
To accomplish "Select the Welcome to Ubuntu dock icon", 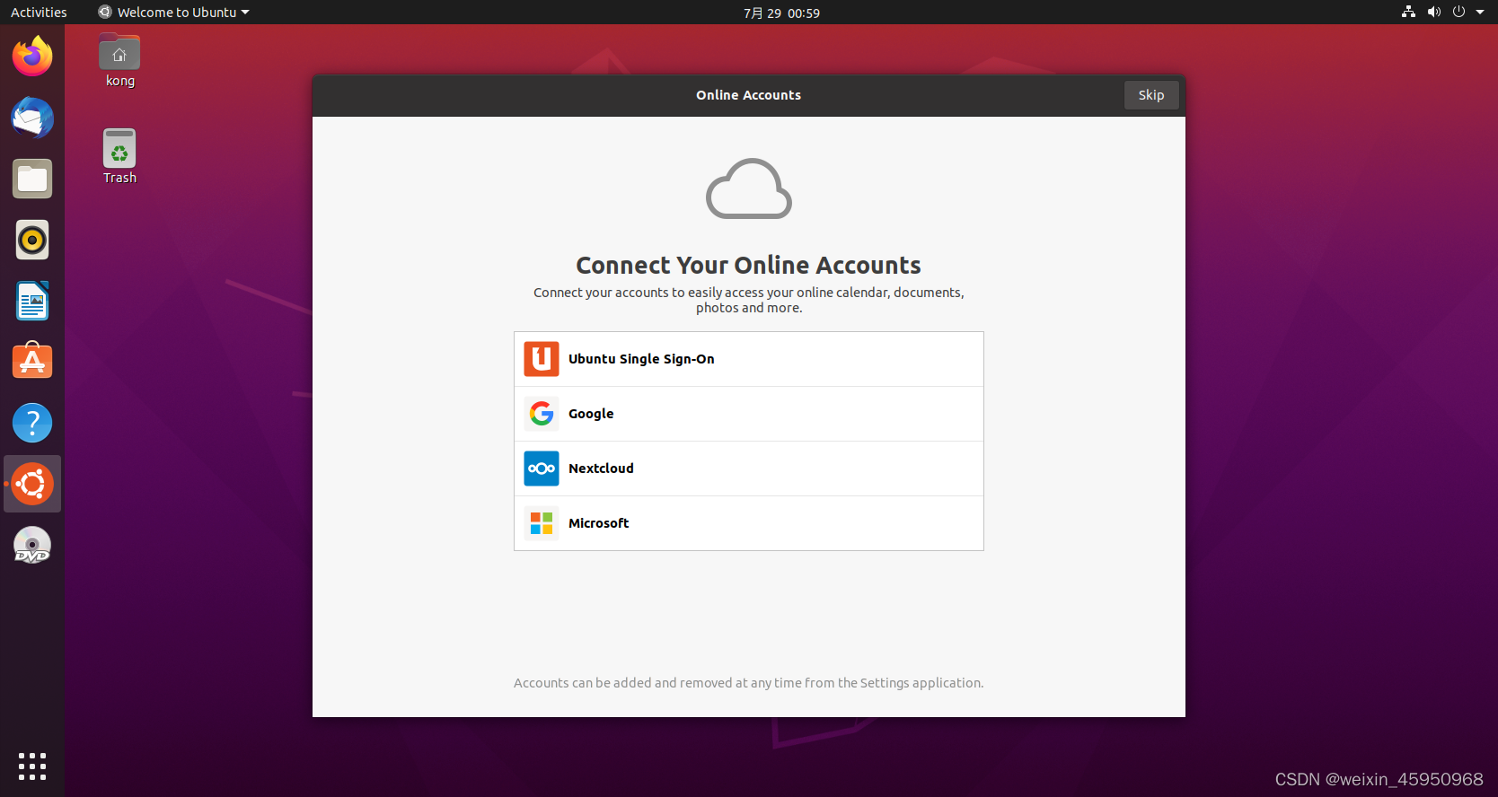I will coord(32,484).
